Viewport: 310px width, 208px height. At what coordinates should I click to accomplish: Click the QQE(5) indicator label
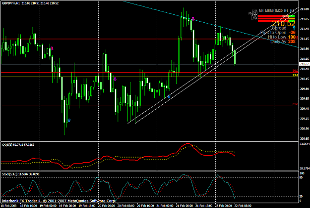pyautogui.click(x=7, y=145)
